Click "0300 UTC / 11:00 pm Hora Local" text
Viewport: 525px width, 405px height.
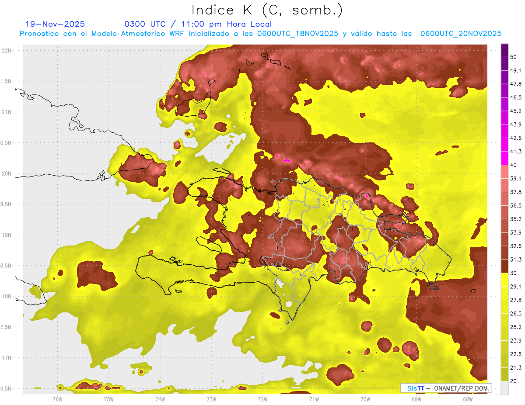tap(198, 24)
